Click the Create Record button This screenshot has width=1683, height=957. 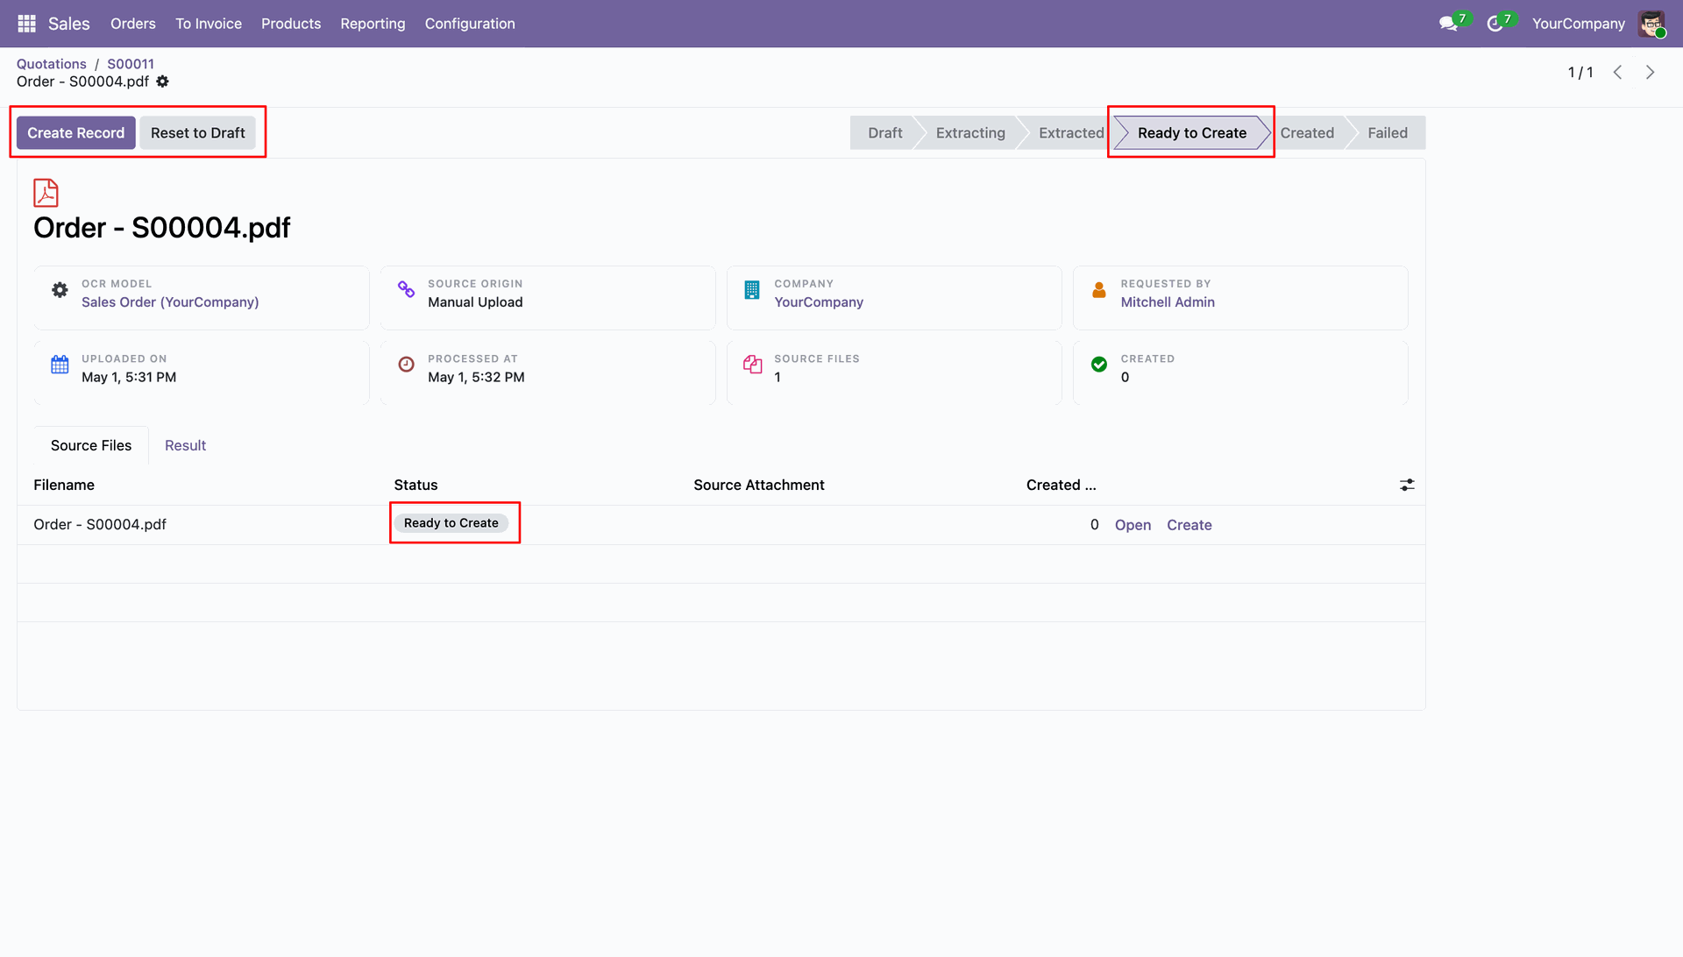pos(76,133)
